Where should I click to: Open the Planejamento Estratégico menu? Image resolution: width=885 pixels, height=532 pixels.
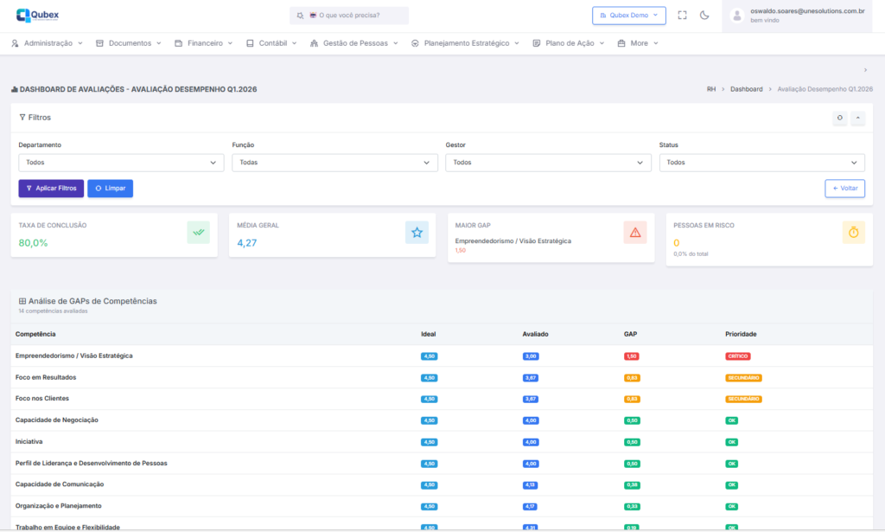[x=466, y=43]
